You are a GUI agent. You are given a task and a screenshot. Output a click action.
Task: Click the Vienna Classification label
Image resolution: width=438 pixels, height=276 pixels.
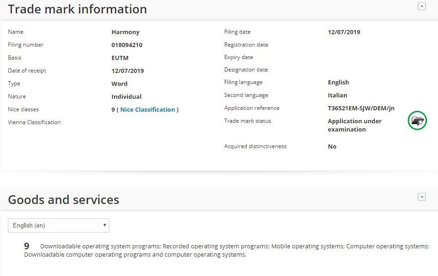(34, 122)
